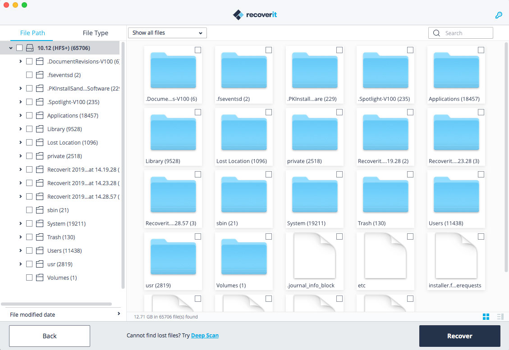
Task: Open the .journal_info_block file icon
Action: [314, 256]
